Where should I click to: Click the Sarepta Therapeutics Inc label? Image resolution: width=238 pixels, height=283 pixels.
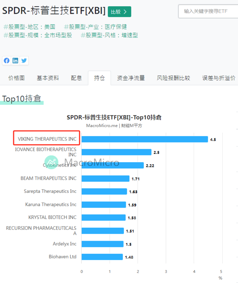tap(50, 191)
